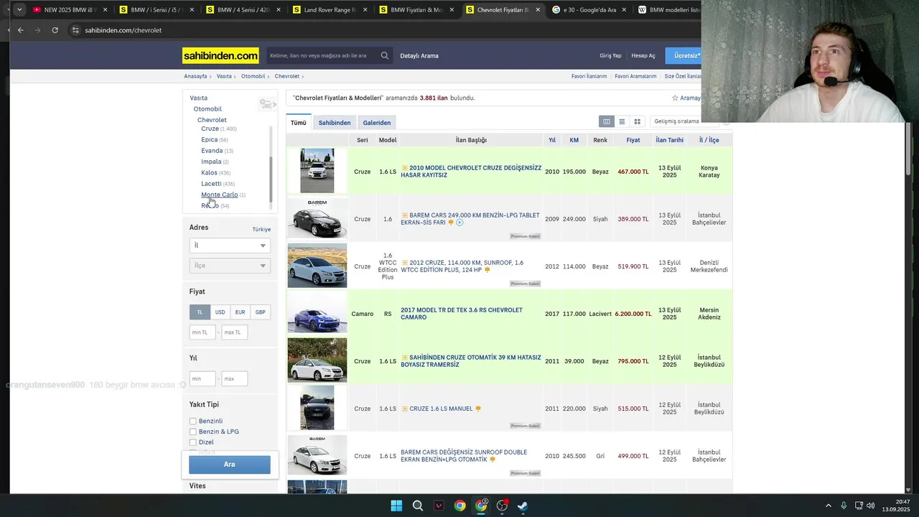Image resolution: width=919 pixels, height=517 pixels.
Task: Open the tab search chevron button
Action: 19,9
